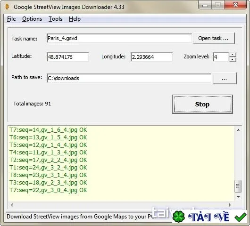This screenshot has width=250, height=226.
Task: Open the Tools menu
Action: (x=55, y=19)
